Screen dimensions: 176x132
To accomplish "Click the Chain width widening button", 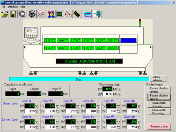I will pyautogui.click(x=159, y=104).
